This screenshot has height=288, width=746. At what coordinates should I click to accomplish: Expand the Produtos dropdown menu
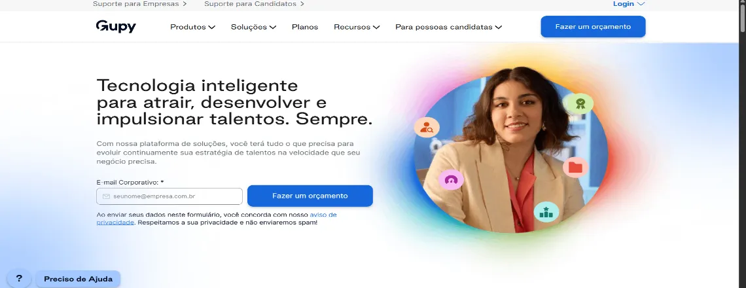192,27
